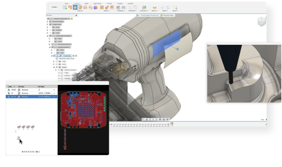Click the timeline end marker
The height and width of the screenshot is (167, 282).
173,125
